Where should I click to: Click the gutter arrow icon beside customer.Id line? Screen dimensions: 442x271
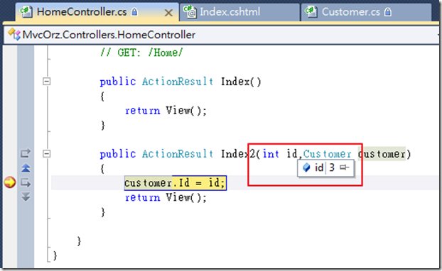pos(26,183)
